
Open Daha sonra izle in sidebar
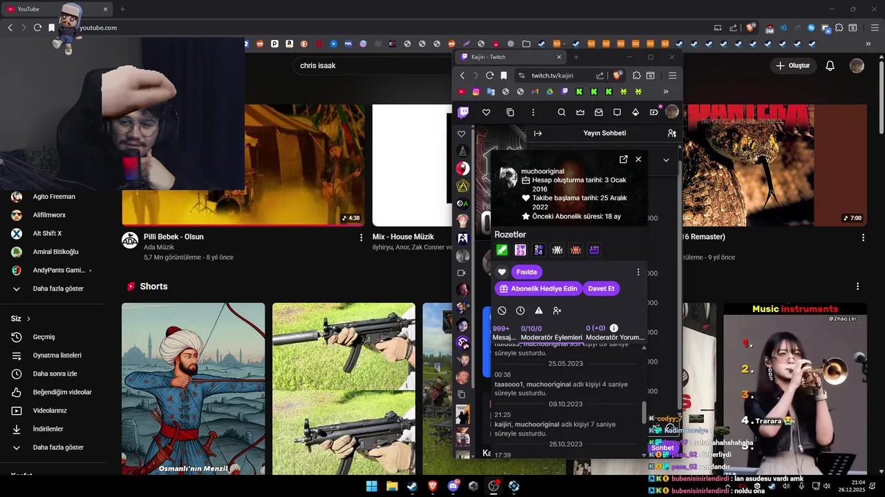55,373
